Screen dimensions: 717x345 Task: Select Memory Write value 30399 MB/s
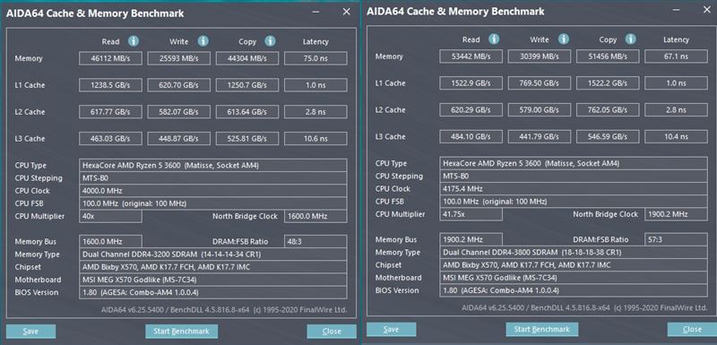[x=540, y=56]
